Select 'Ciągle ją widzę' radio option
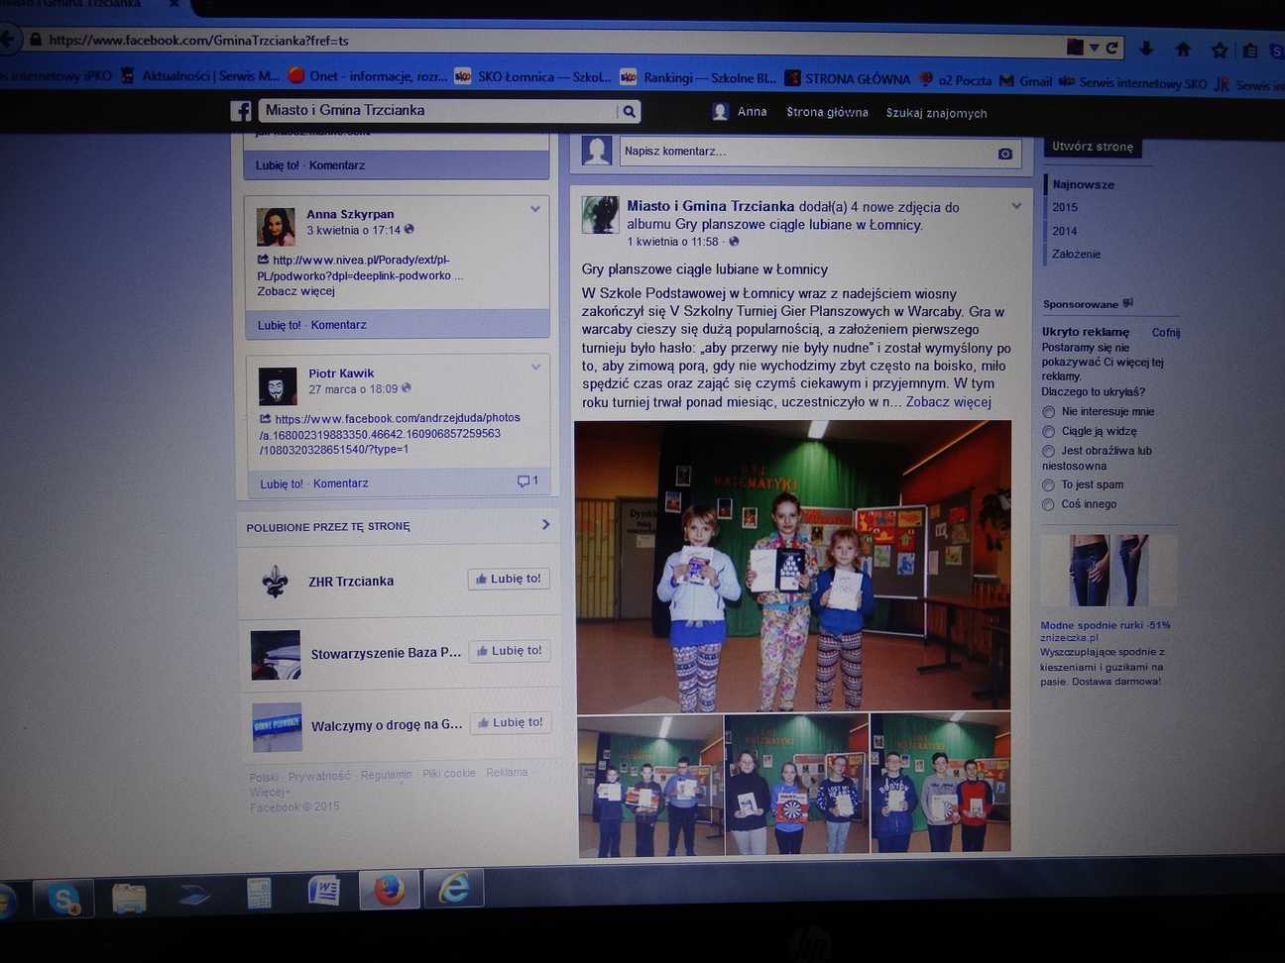 tap(1048, 432)
